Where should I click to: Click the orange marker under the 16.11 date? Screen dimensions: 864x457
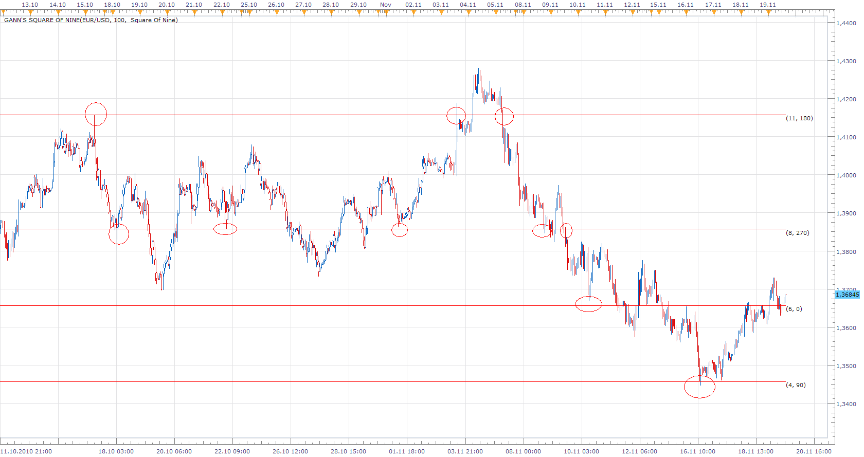[x=686, y=12]
